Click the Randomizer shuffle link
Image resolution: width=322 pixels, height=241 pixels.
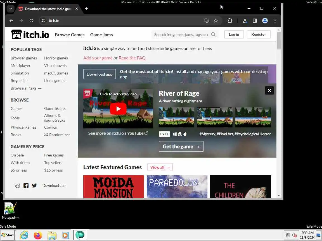click(57, 135)
